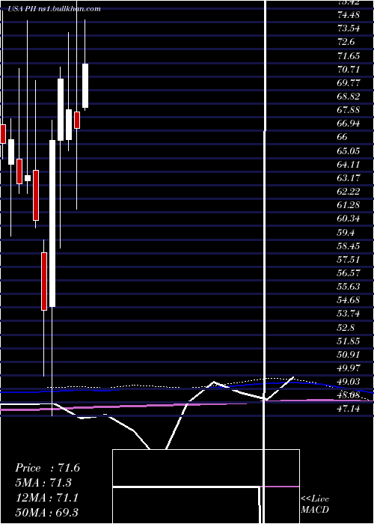Click the 68.82 price axis label

coord(349,97)
